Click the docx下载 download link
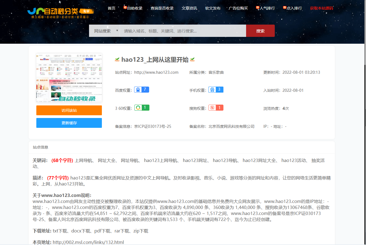 pos(81,231)
